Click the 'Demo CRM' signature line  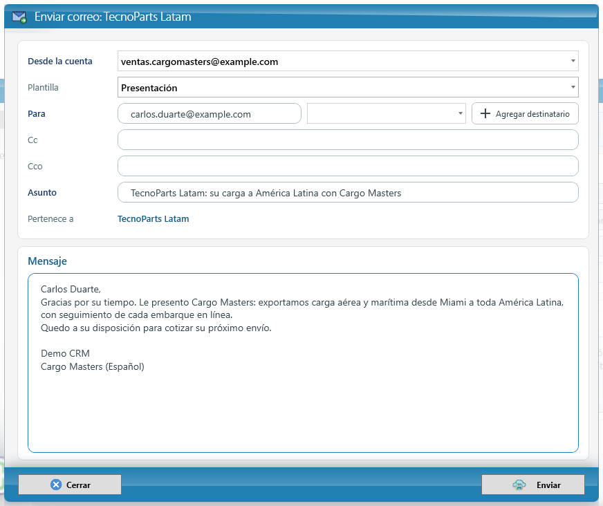tap(66, 353)
